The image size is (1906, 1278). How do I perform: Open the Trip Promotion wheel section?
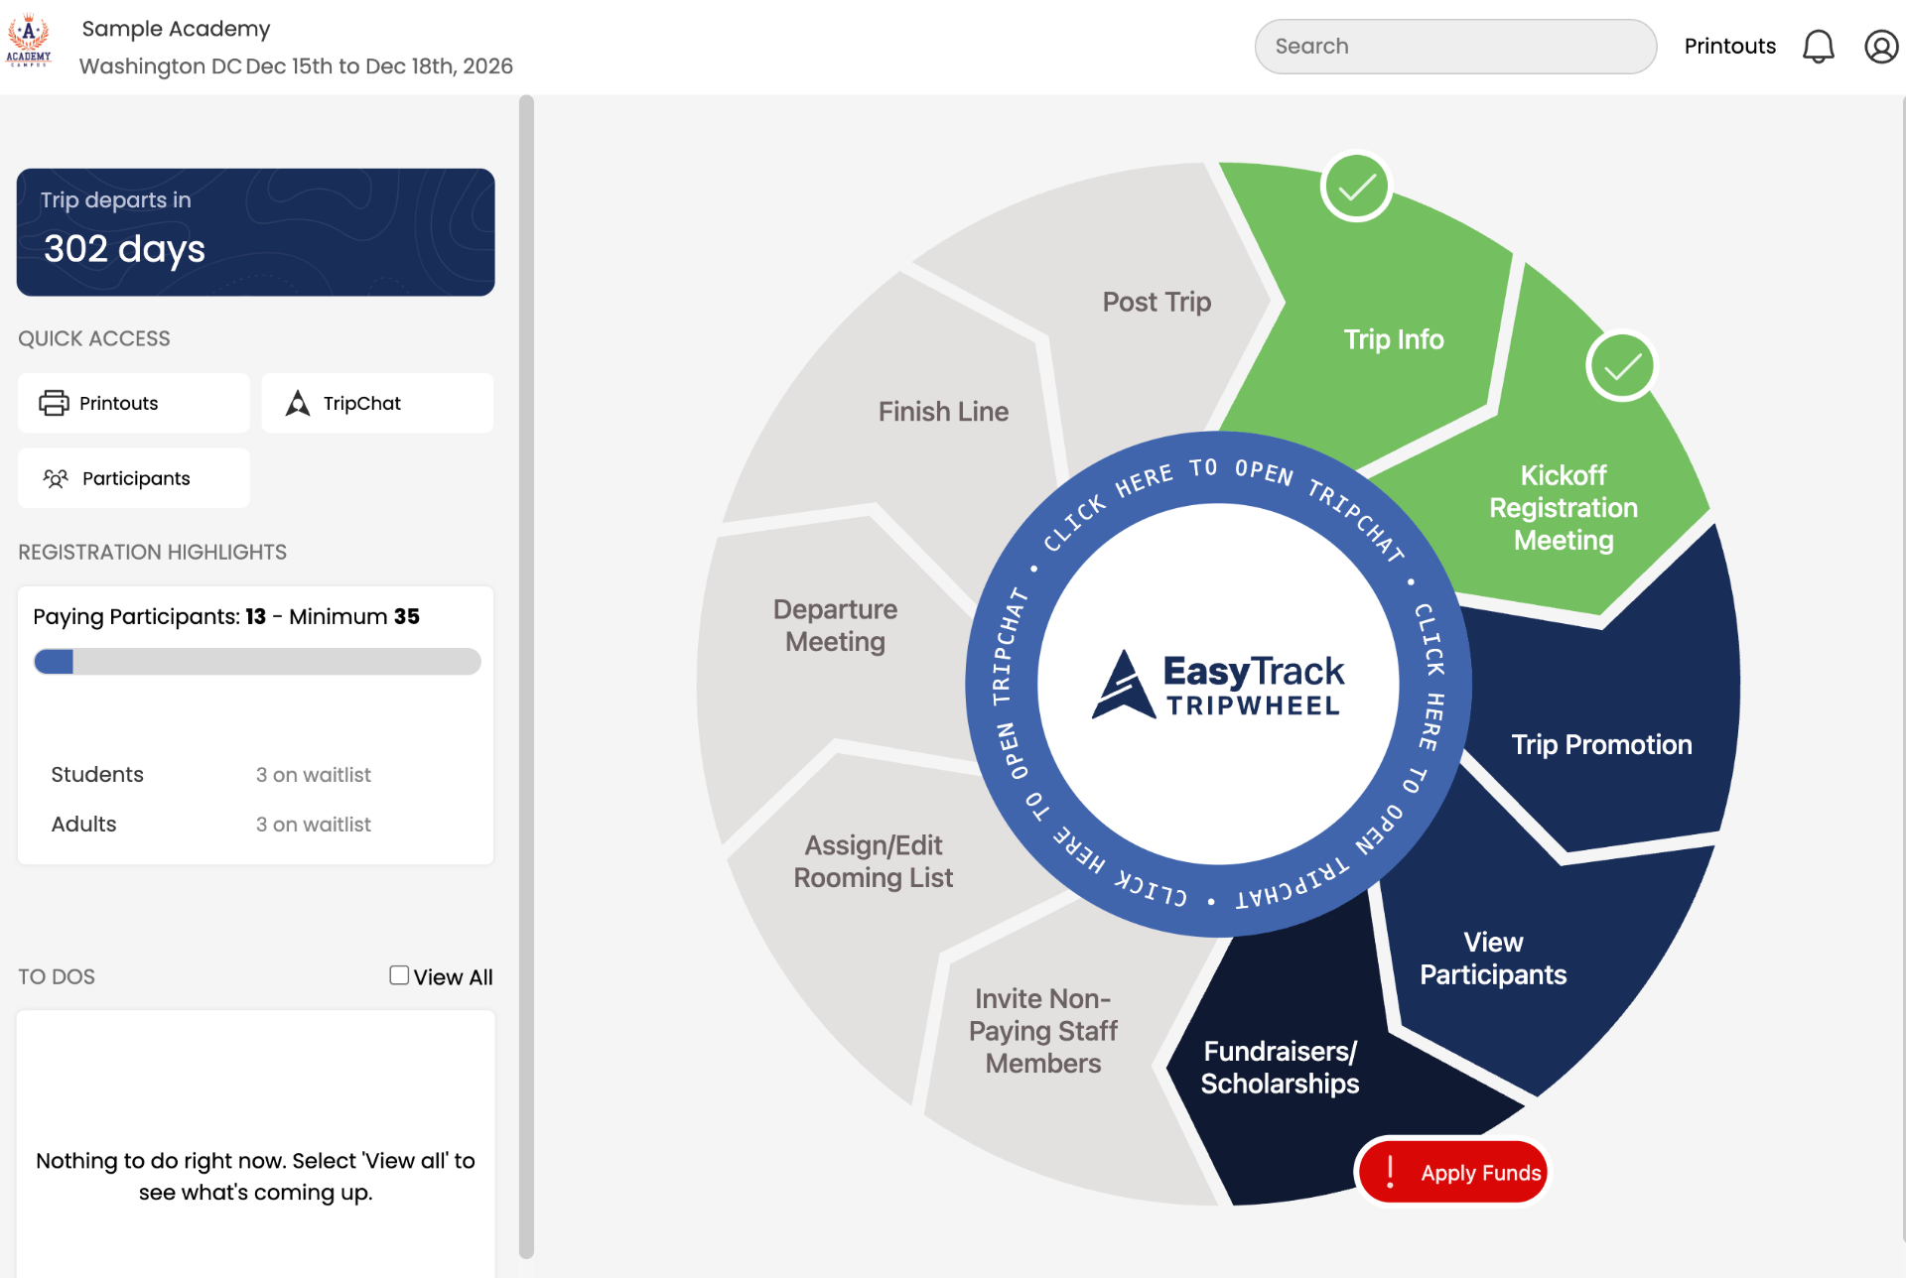pyautogui.click(x=1601, y=744)
